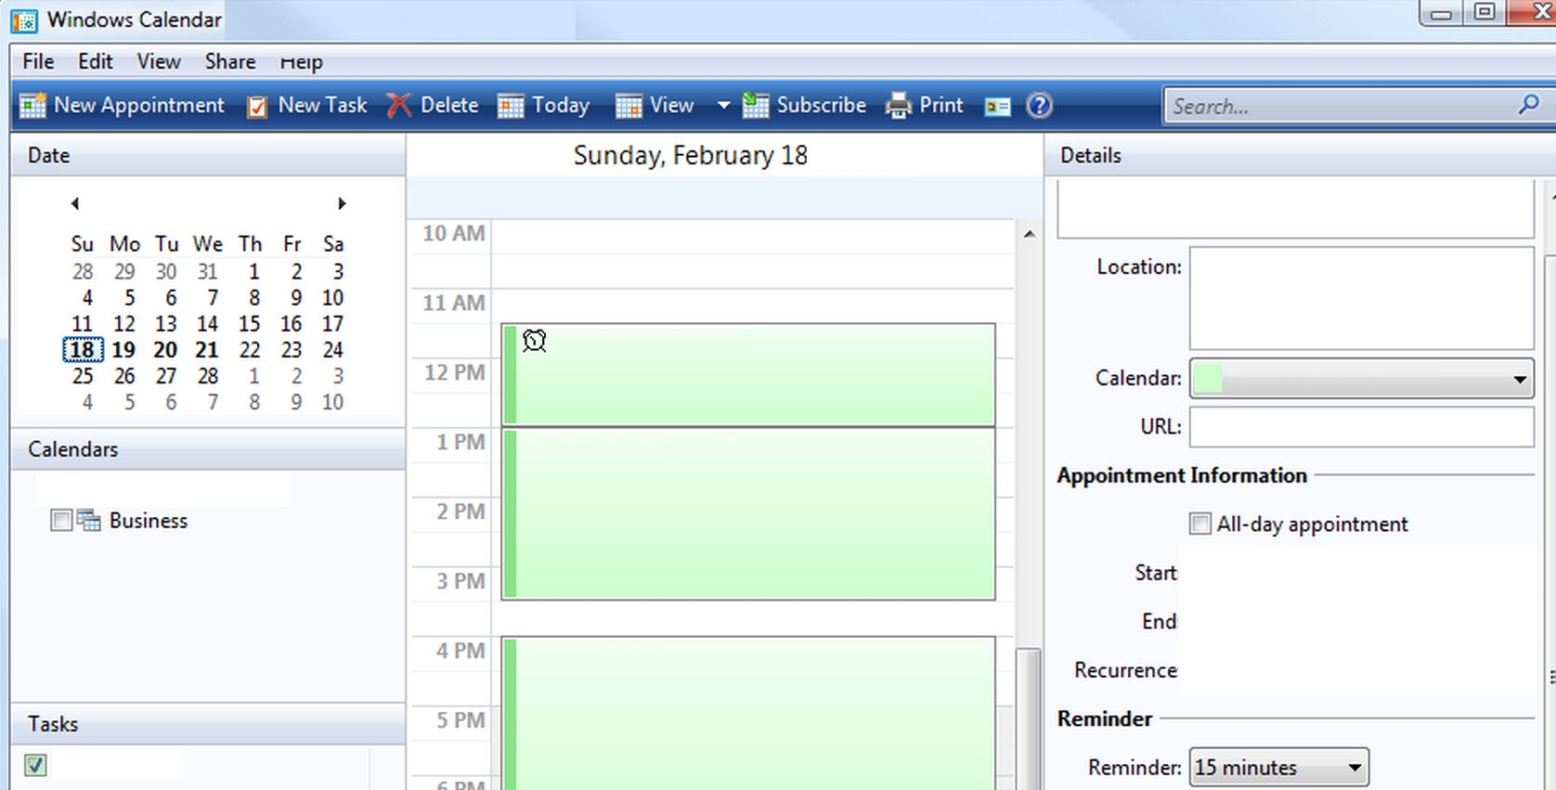Click the green color swatch in Calendar dropdown

coord(1208,379)
